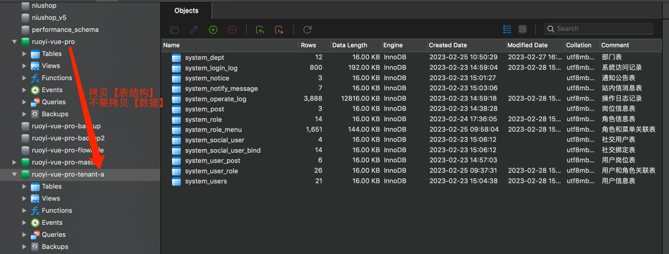Click the Import Wizard icon
The width and height of the screenshot is (669, 254).
(x=260, y=30)
